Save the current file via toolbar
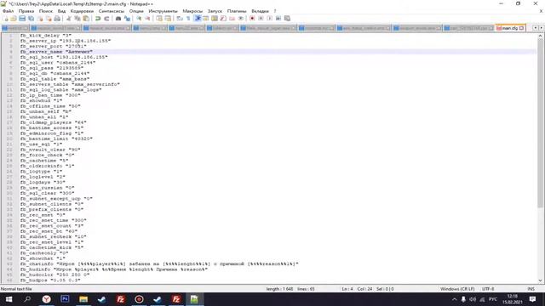 22,19
